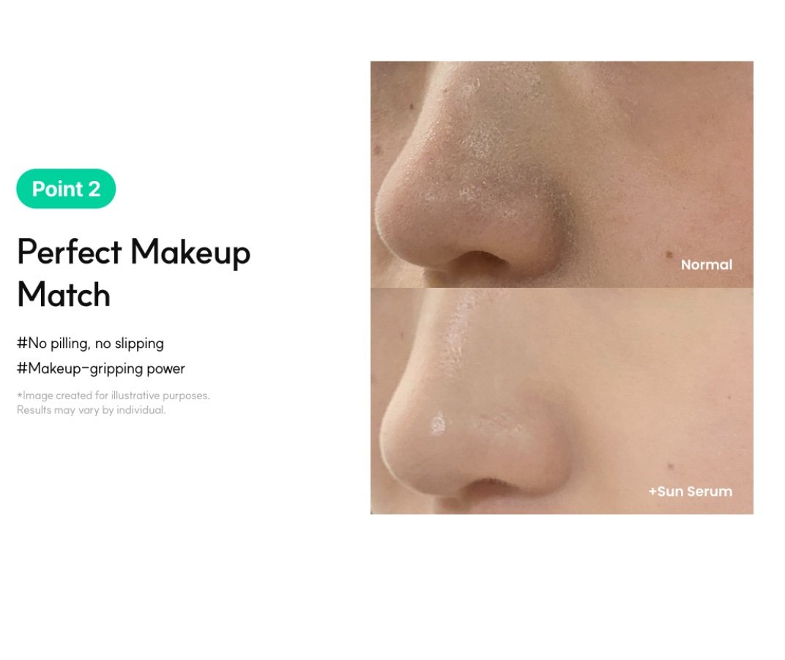Click the word Makeup in heading
The image size is (785, 660).
[x=190, y=253]
